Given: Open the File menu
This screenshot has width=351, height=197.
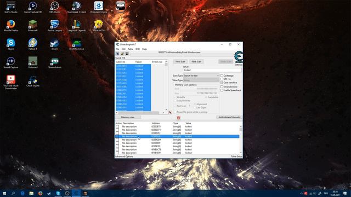Looking at the screenshot, I should pyautogui.click(x=117, y=49).
